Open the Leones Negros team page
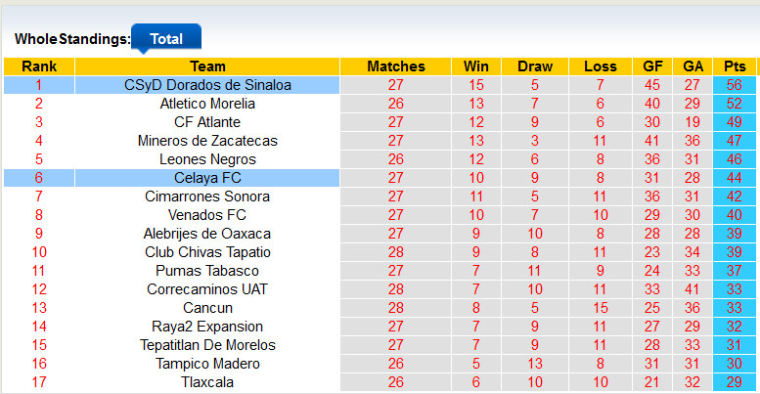760x394 pixels. pyautogui.click(x=207, y=159)
